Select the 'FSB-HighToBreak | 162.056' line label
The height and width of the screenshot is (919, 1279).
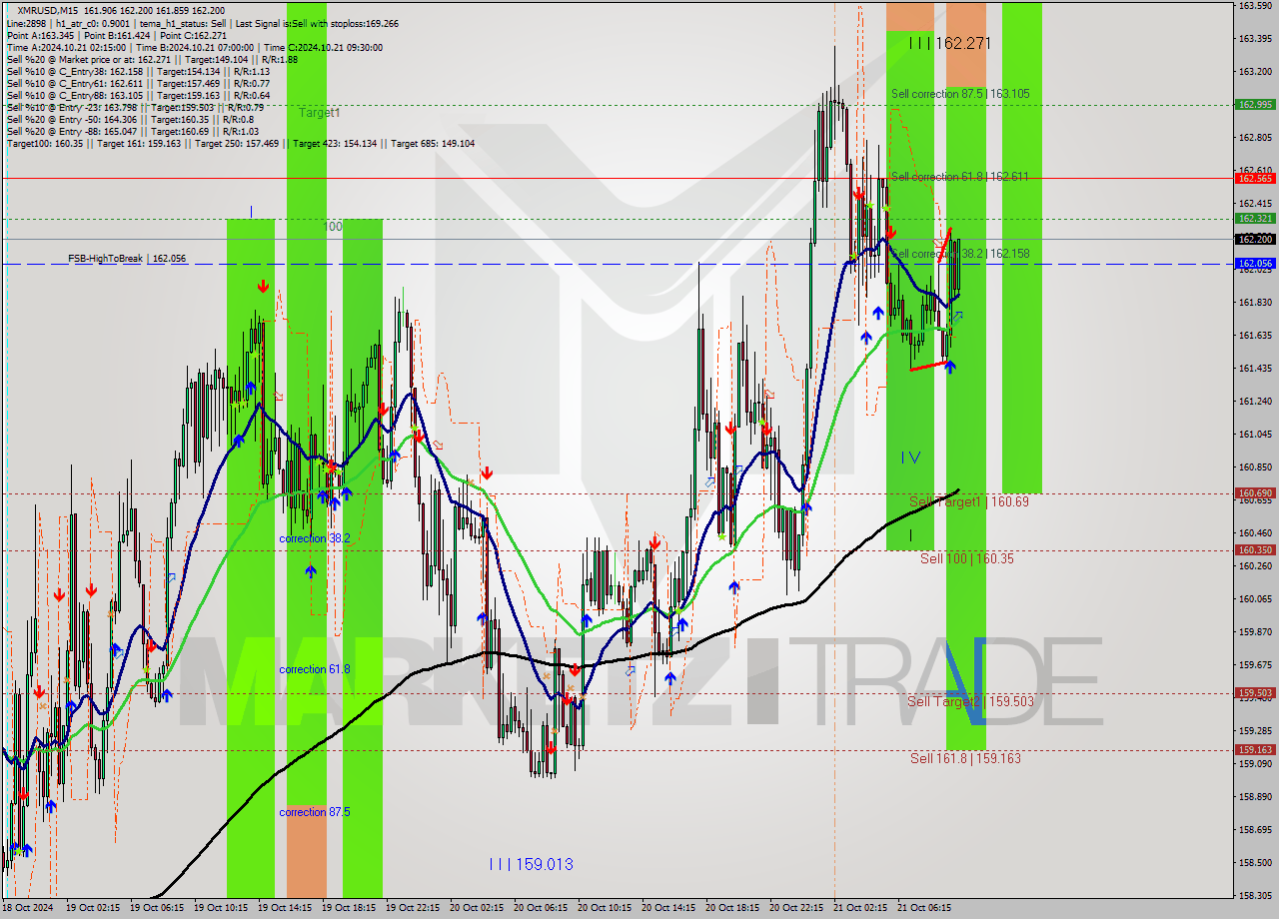click(127, 259)
